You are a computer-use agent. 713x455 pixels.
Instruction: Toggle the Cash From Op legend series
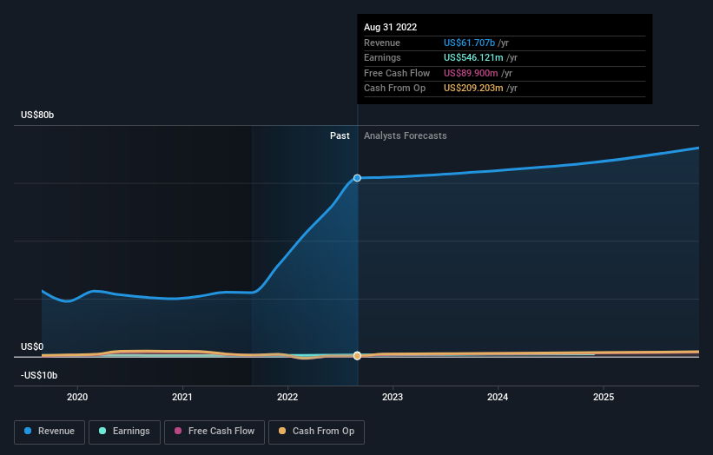coord(316,432)
